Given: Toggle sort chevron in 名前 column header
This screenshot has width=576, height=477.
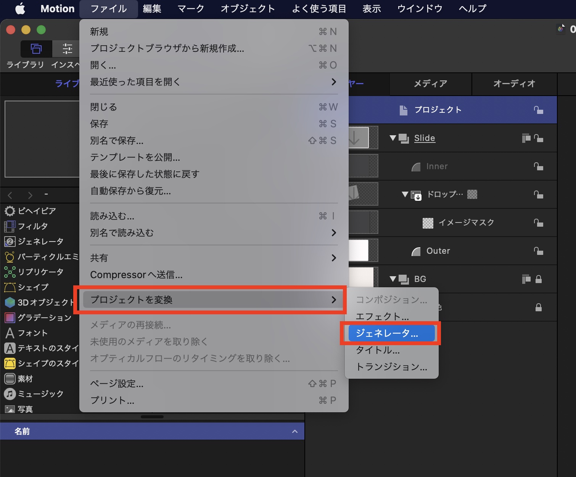Looking at the screenshot, I should point(294,431).
